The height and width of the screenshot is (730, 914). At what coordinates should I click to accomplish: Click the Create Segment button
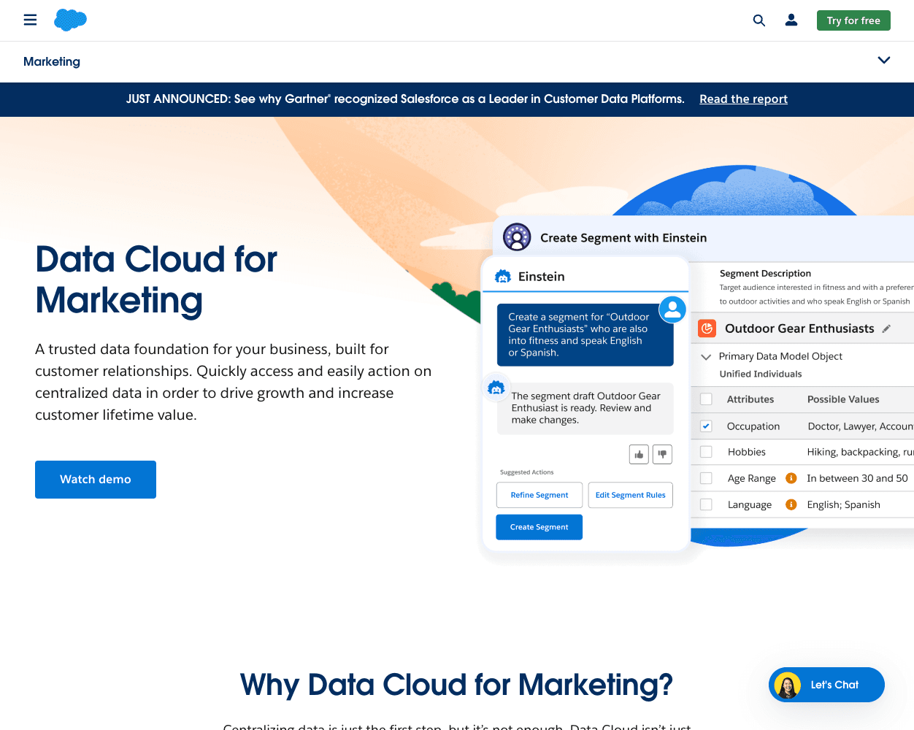pyautogui.click(x=539, y=527)
